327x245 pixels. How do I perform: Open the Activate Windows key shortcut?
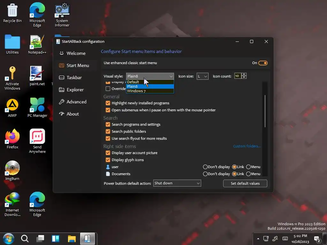[x=12, y=78]
